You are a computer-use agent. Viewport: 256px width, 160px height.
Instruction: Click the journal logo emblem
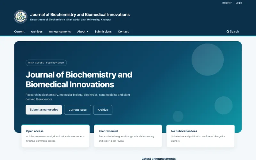pos(20,17)
